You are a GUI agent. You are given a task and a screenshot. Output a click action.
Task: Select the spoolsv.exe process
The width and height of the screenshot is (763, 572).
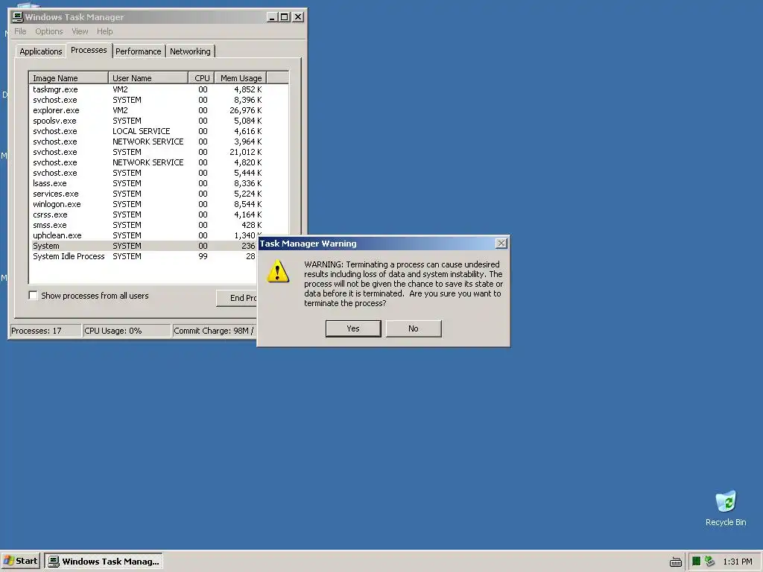click(148, 121)
